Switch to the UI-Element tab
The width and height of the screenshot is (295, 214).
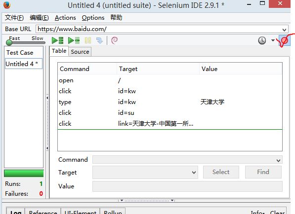81,211
